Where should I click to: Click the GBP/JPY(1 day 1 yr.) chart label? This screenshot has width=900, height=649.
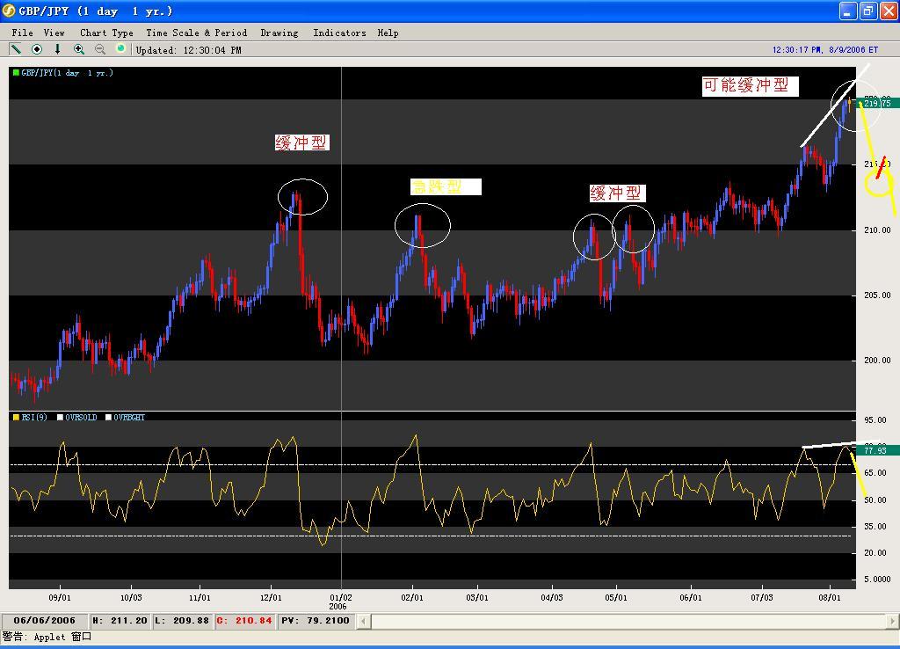point(67,72)
